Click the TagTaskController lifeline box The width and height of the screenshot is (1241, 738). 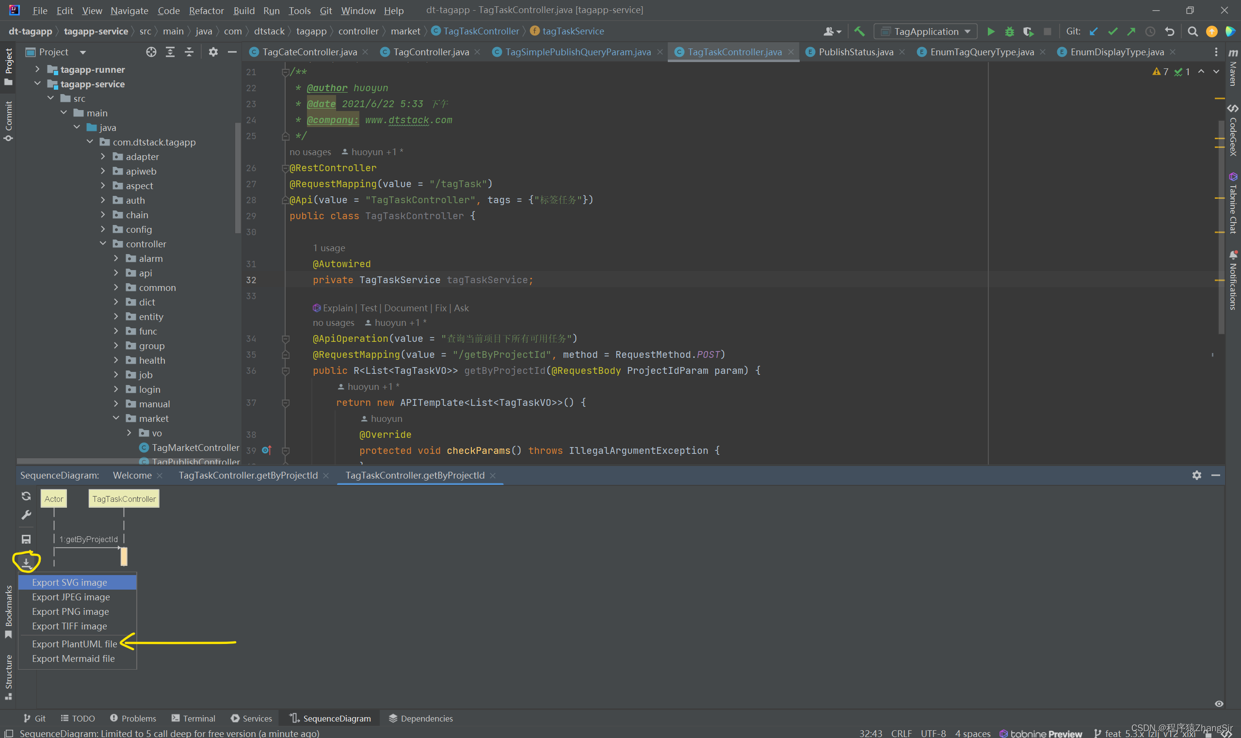coord(124,499)
